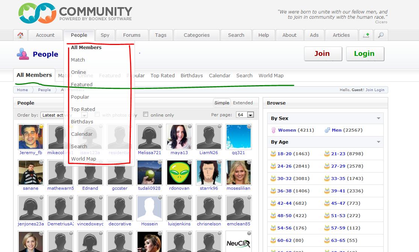This screenshot has width=419, height=252.
Task: Collapse the By Sex section arrow
Action: pos(378,118)
